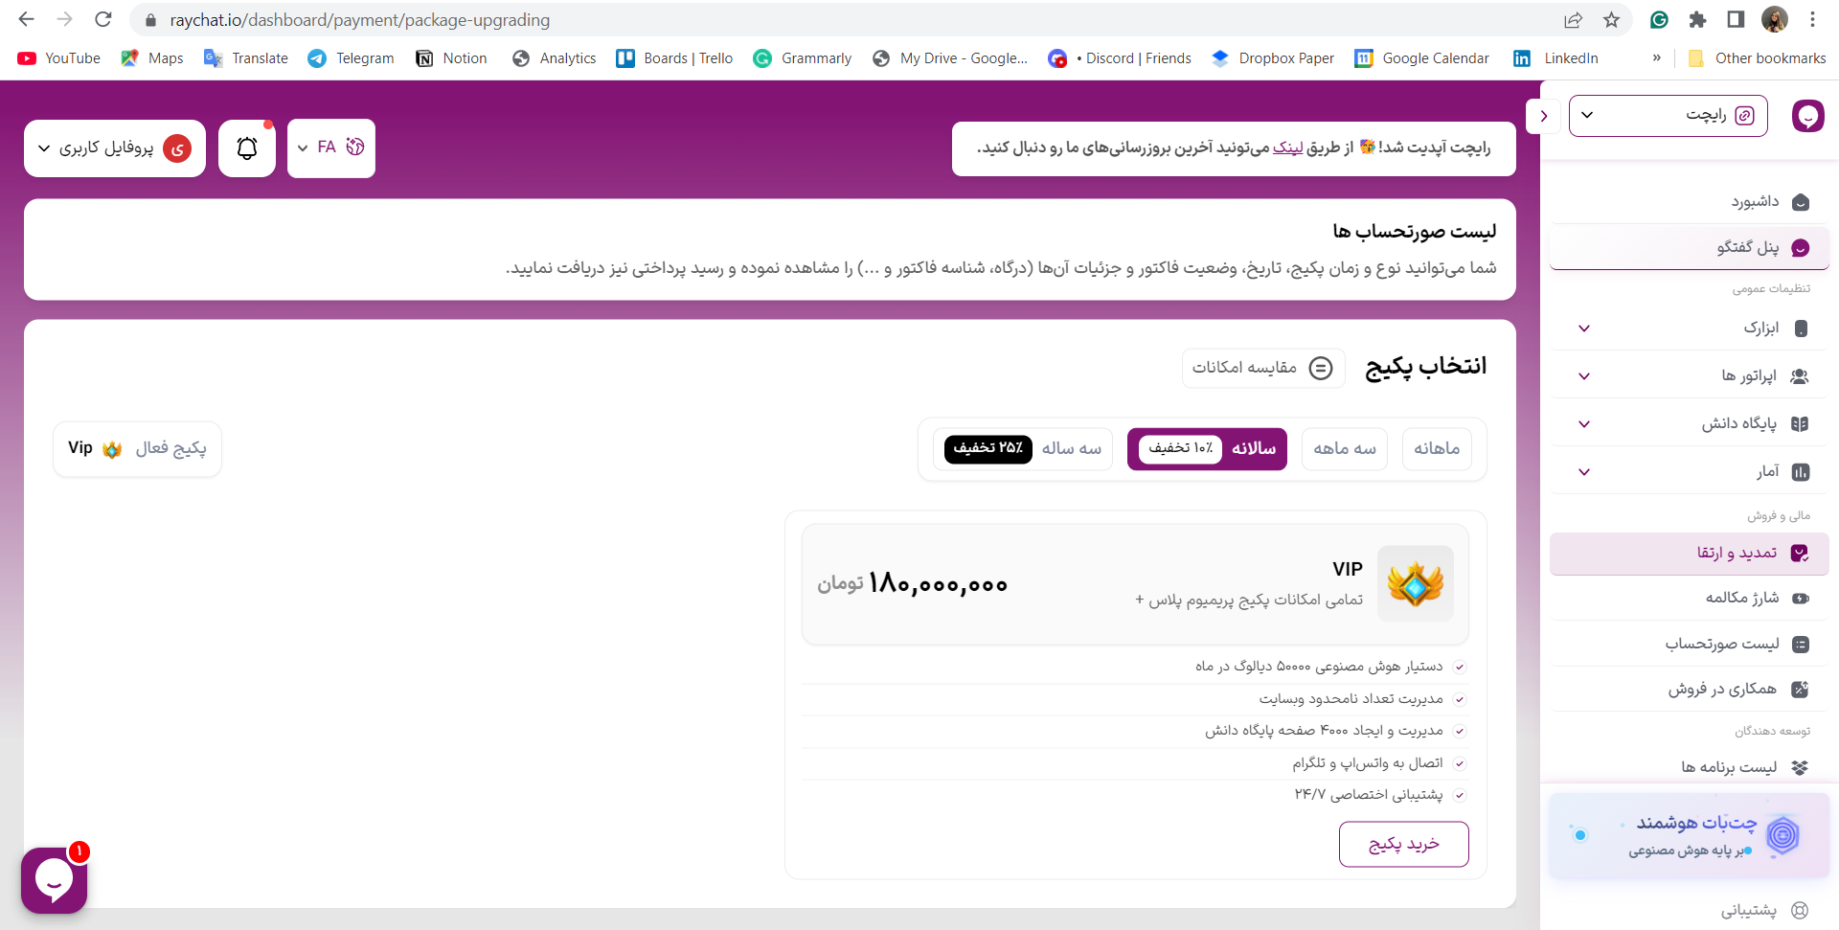Image resolution: width=1839 pixels, height=930 pixels.
Task: Open همکاری در فروش in the sidebar
Action: point(1690,689)
